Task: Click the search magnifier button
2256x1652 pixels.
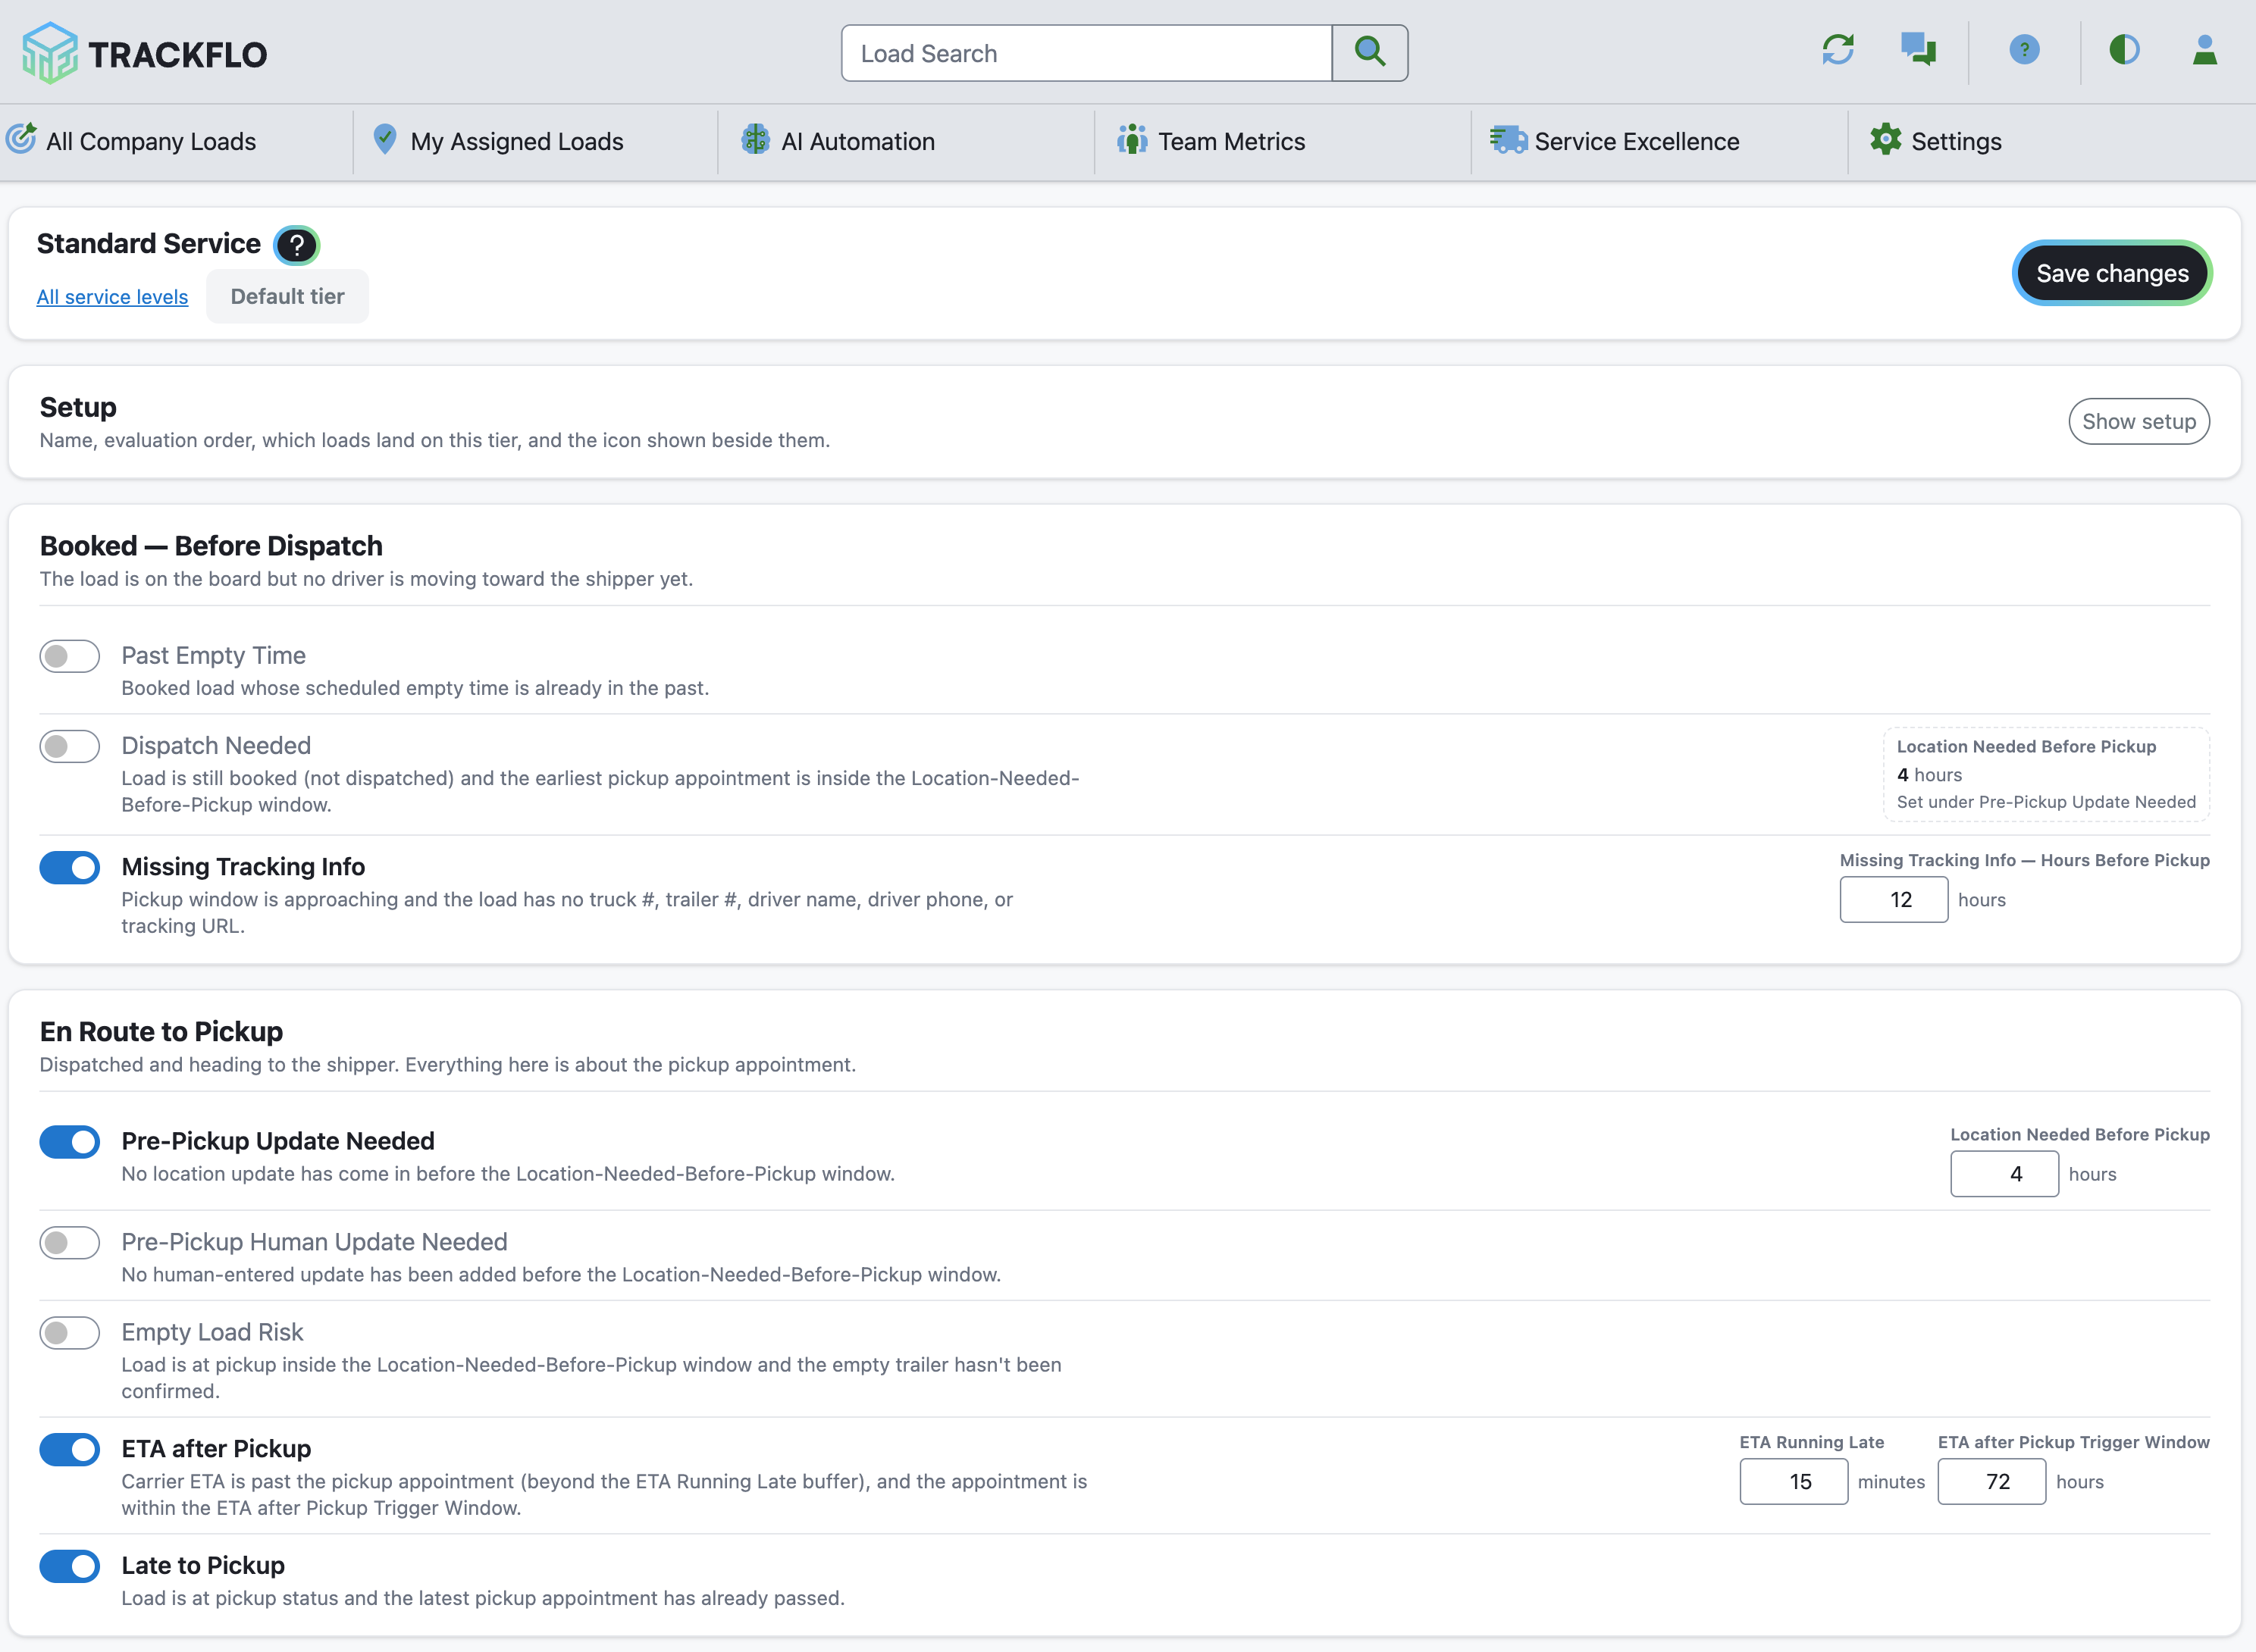Action: pos(1370,53)
